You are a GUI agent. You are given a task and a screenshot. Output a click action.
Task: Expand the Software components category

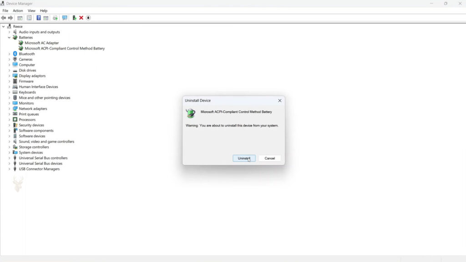pos(9,131)
